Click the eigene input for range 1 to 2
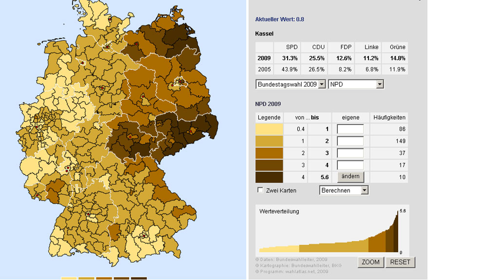Screen dimensions: 499x280 pos(350,141)
